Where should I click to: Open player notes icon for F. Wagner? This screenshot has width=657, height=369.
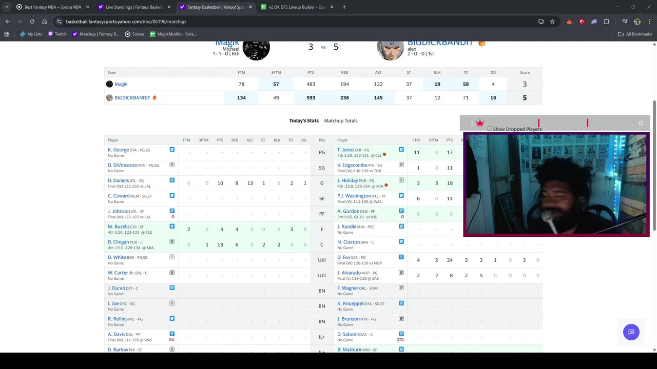pos(401,288)
